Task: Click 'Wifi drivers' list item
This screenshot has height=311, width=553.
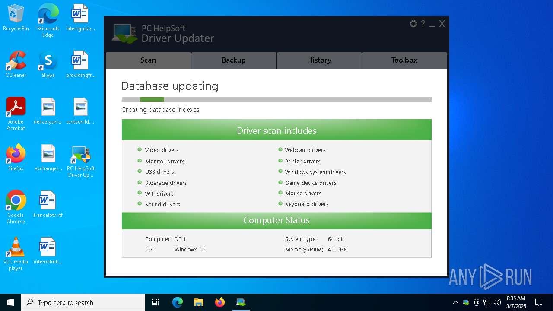Action: click(x=159, y=194)
